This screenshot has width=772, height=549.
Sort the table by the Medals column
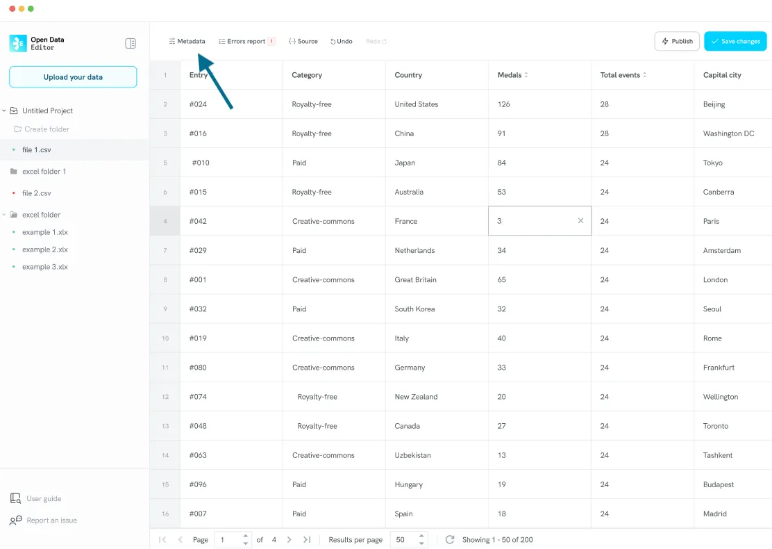click(x=525, y=74)
